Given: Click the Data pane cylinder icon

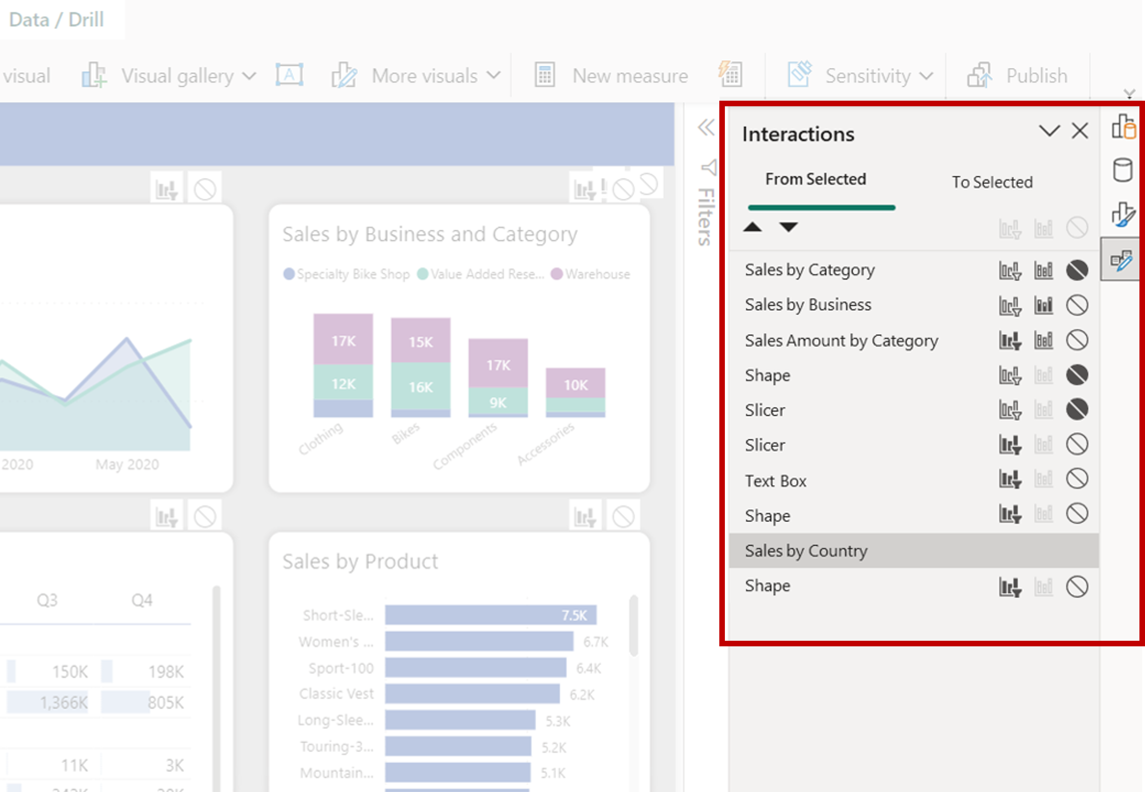Looking at the screenshot, I should click(1122, 170).
